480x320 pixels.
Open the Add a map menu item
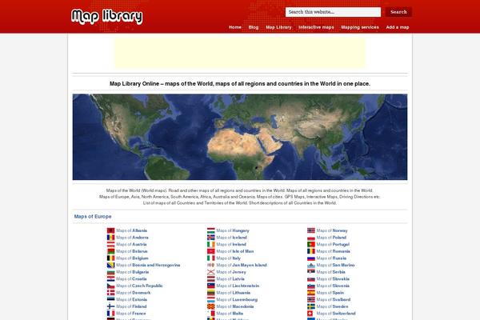click(398, 27)
